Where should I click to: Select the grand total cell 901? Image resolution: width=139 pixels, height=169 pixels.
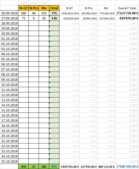pyautogui.click(x=54, y=166)
